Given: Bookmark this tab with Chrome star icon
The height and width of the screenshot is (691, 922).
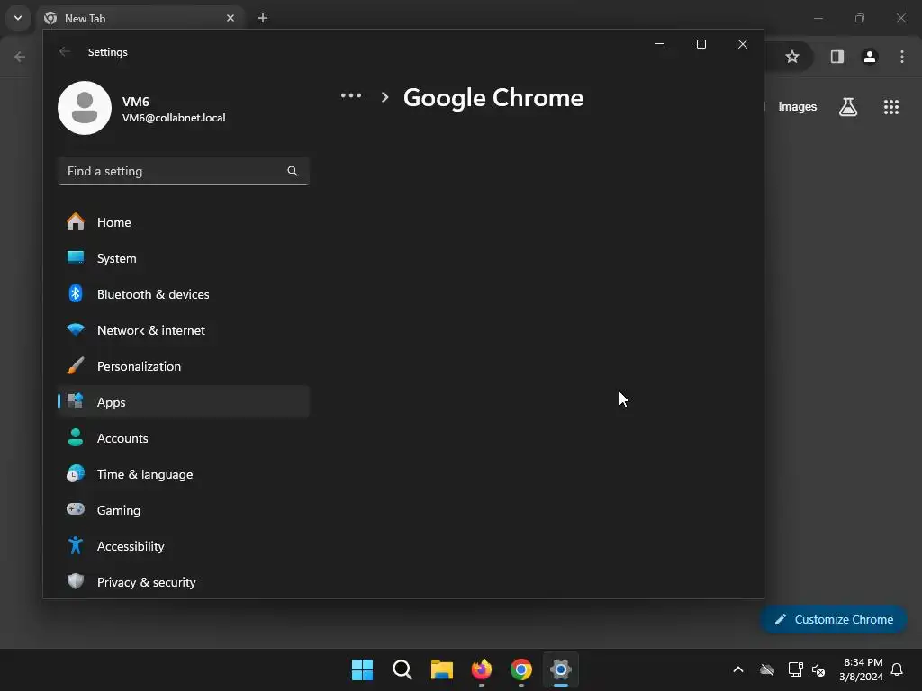Looking at the screenshot, I should click(792, 57).
